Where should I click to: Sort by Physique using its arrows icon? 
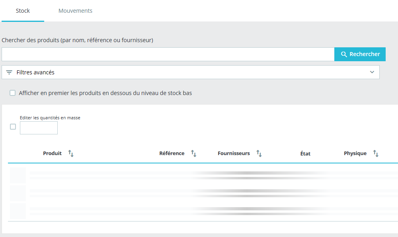tap(376, 153)
